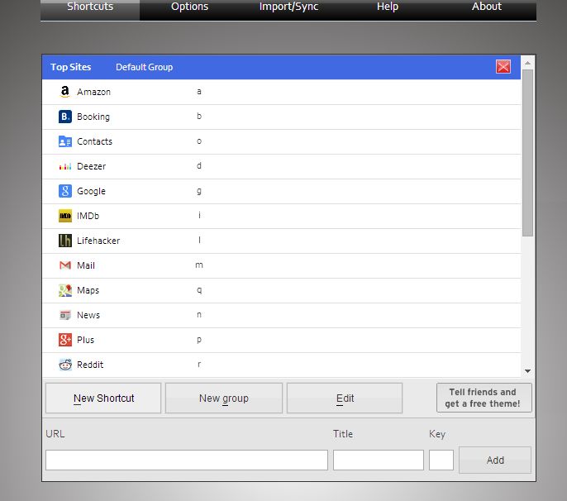Click key letter 'd' in Deezer row
The width and height of the screenshot is (567, 501).
tap(199, 165)
